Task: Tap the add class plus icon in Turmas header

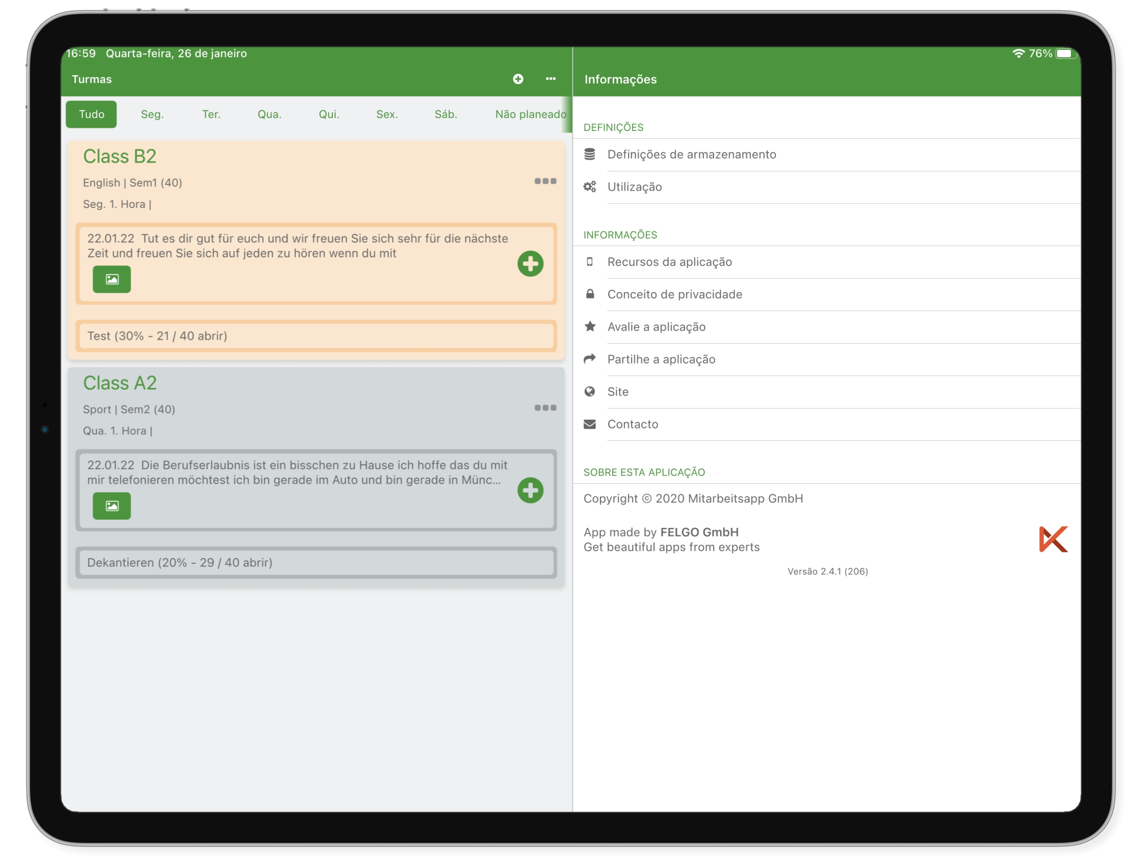Action: pos(518,79)
